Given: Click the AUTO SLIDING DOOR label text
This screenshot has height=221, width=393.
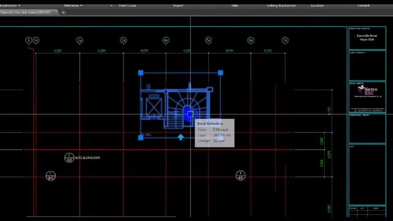Looking at the screenshot, I should click(x=87, y=158).
